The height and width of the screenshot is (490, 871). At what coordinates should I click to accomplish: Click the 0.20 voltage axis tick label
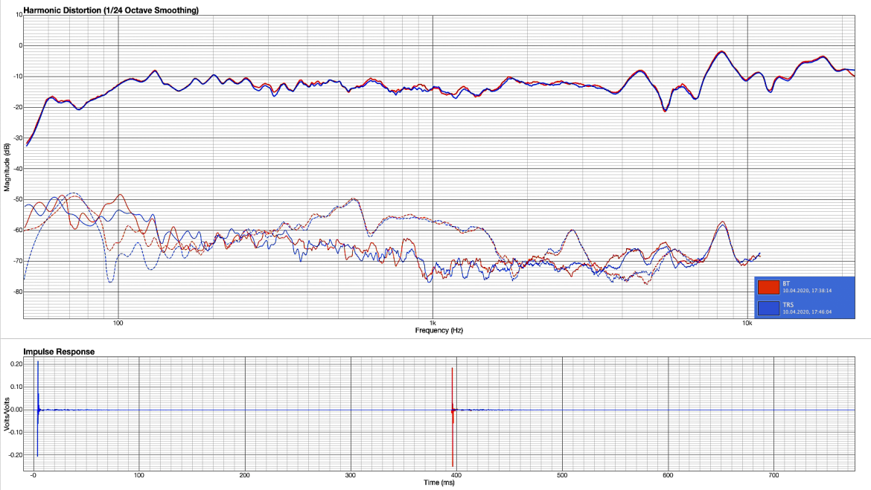click(x=16, y=364)
